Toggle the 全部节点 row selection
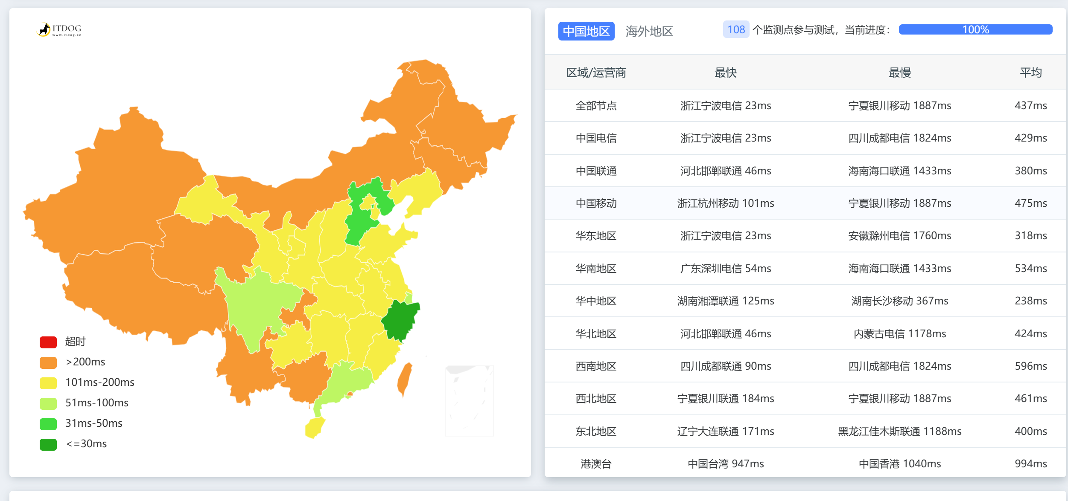 (x=596, y=105)
